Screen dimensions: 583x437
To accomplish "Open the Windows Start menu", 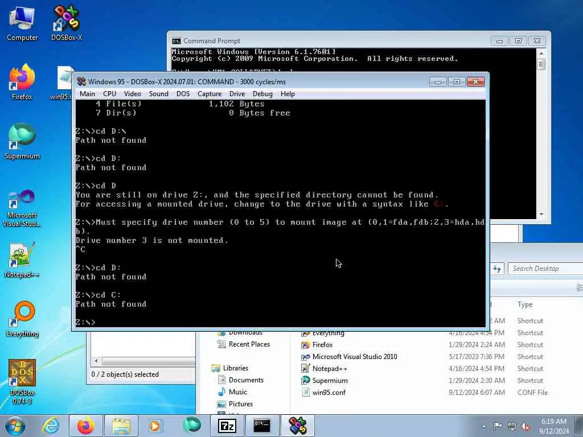I will pyautogui.click(x=15, y=426).
